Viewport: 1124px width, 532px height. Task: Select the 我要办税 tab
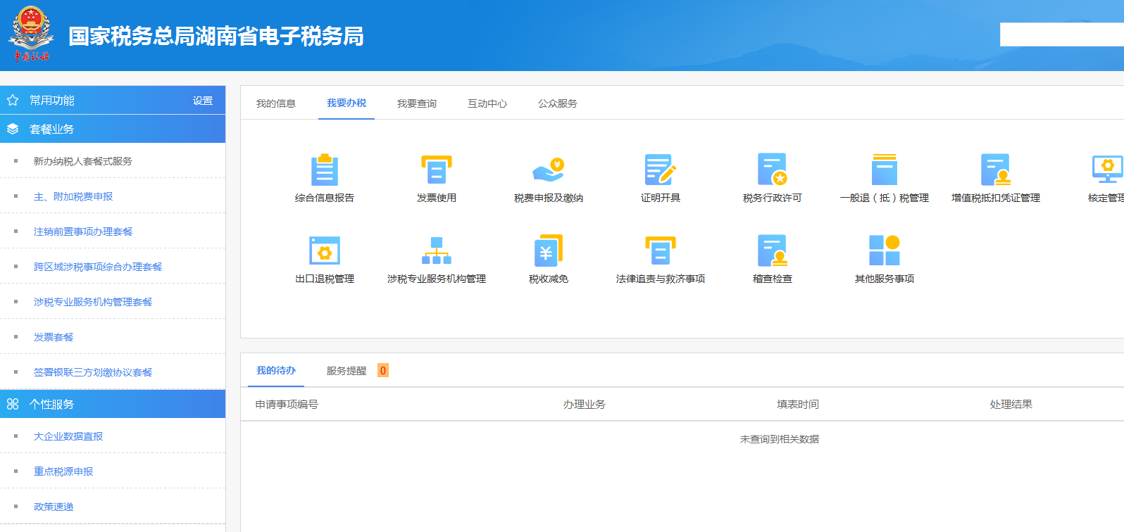(x=346, y=103)
